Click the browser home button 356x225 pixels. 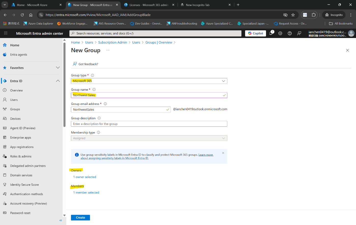[31, 15]
